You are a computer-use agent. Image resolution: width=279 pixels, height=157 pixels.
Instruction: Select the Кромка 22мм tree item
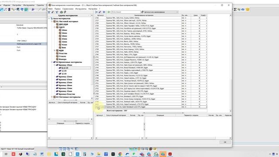(x=65, y=77)
